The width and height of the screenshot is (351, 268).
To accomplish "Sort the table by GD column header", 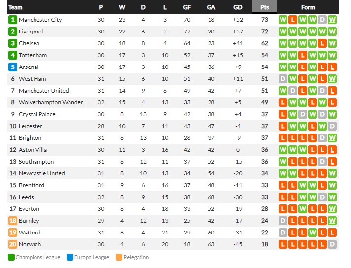I will click(238, 7).
